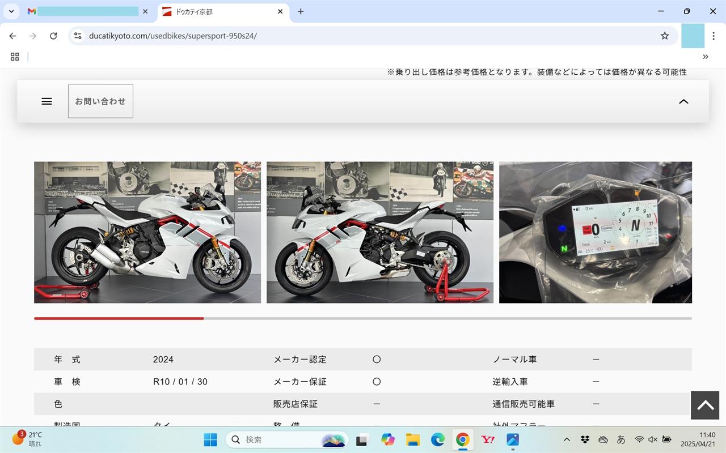This screenshot has height=453, width=726.
Task: Open the Photos app on taskbar
Action: (x=513, y=439)
